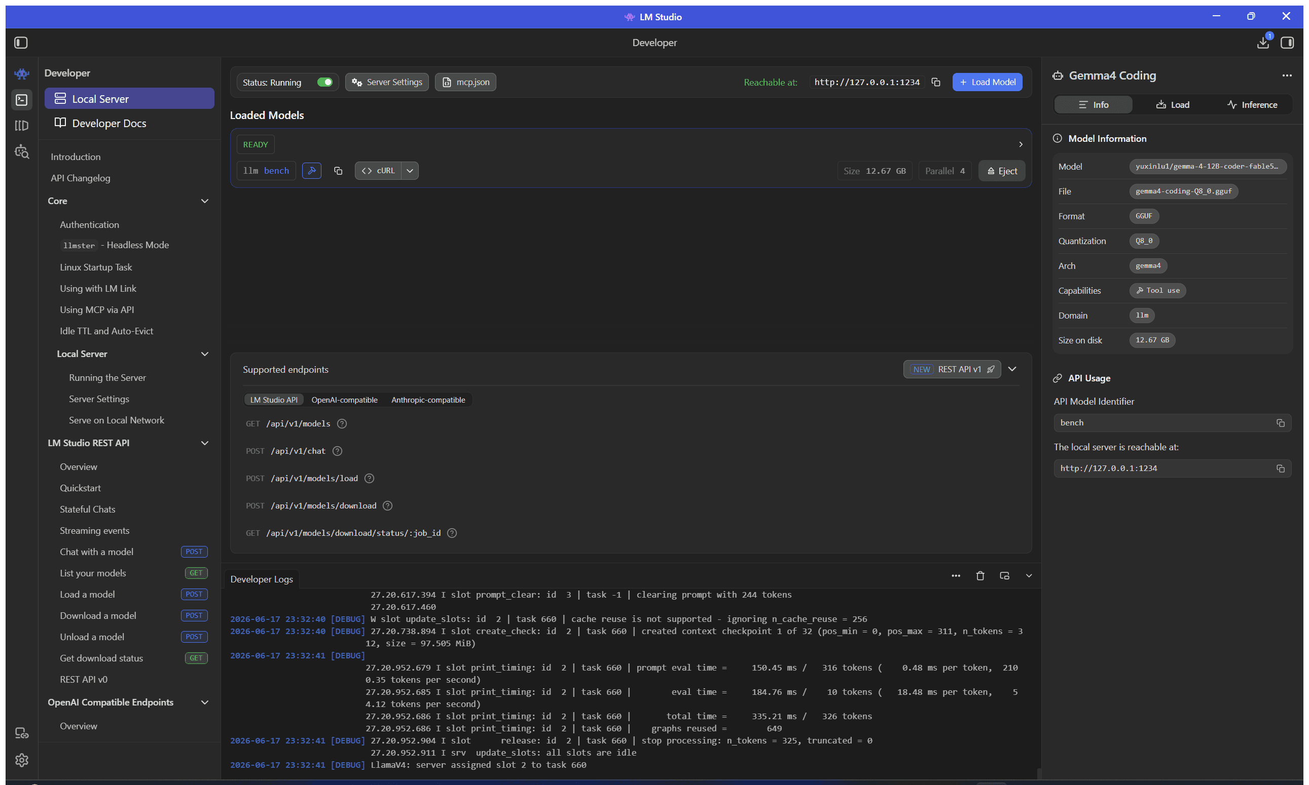Select the OpenAI-compatible endpoints tab

pyautogui.click(x=344, y=400)
